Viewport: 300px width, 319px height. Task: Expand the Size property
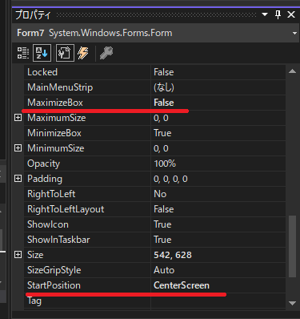pos(18,255)
